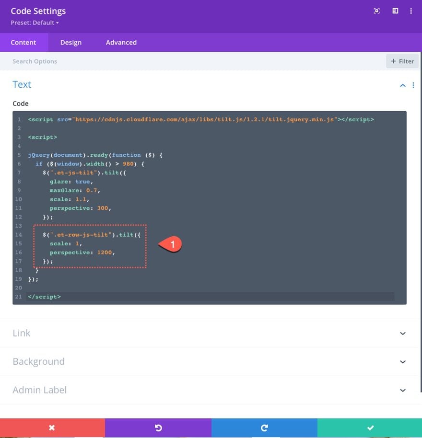The height and width of the screenshot is (438, 422).
Task: Click the '.et-js-tilt' selector code line
Action: click(x=84, y=173)
